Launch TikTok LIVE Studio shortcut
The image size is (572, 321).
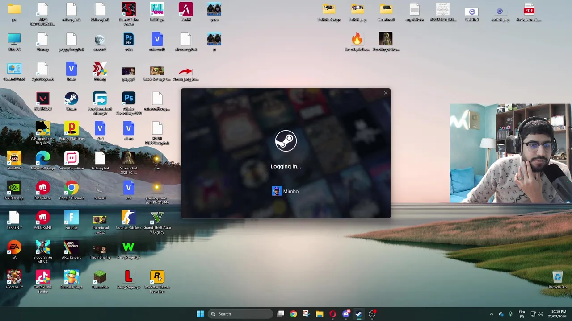(x=42, y=281)
